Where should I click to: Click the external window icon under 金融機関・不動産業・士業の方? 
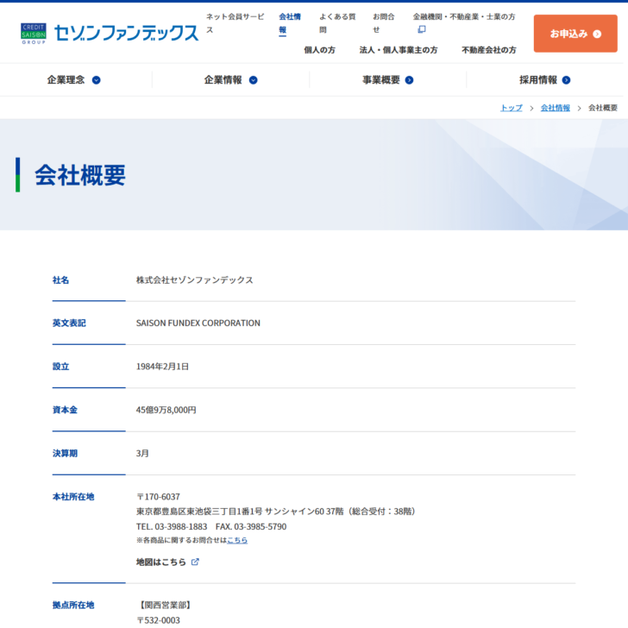[421, 29]
